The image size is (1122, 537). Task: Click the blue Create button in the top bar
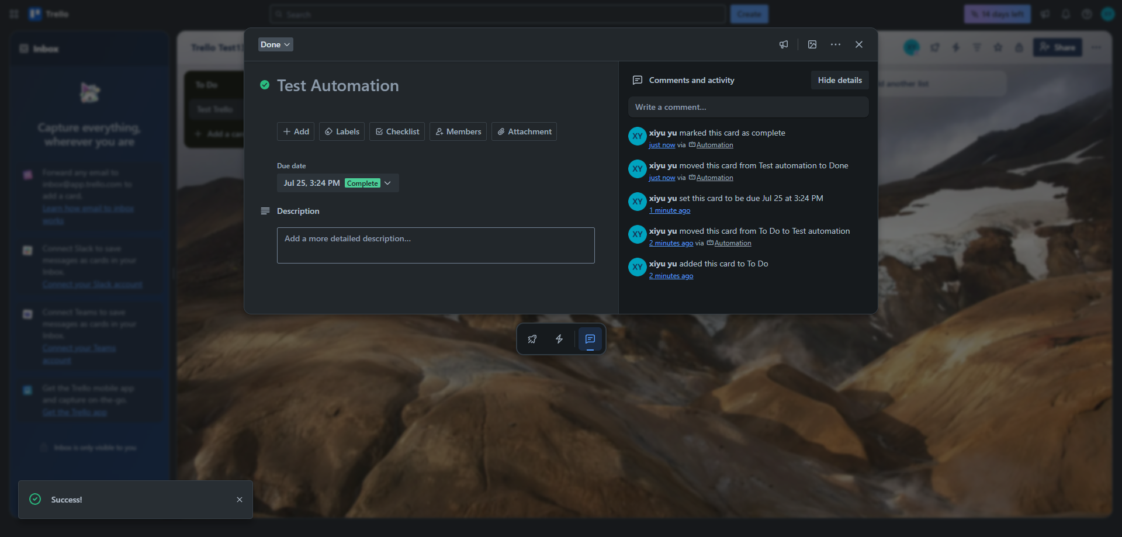pyautogui.click(x=749, y=14)
